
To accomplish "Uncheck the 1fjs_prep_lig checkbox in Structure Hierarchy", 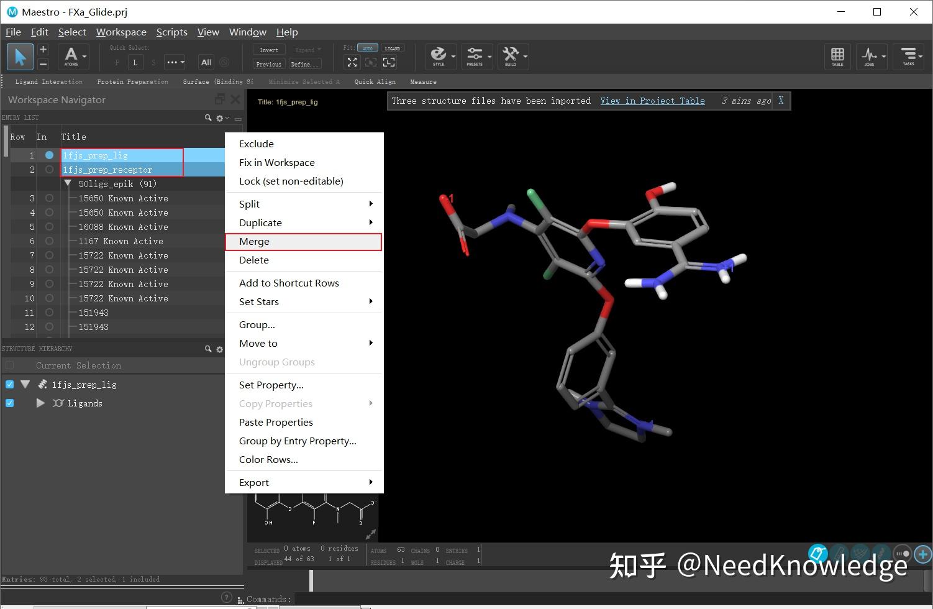I will (x=9, y=384).
